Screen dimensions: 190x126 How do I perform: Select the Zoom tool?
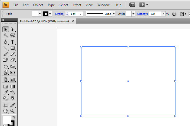[12, 111]
